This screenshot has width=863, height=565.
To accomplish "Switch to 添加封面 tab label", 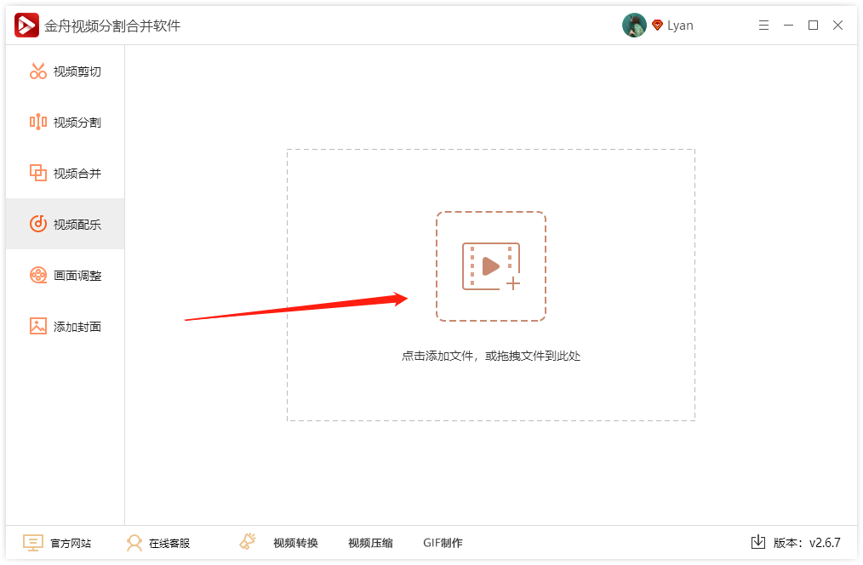I will coord(77,327).
